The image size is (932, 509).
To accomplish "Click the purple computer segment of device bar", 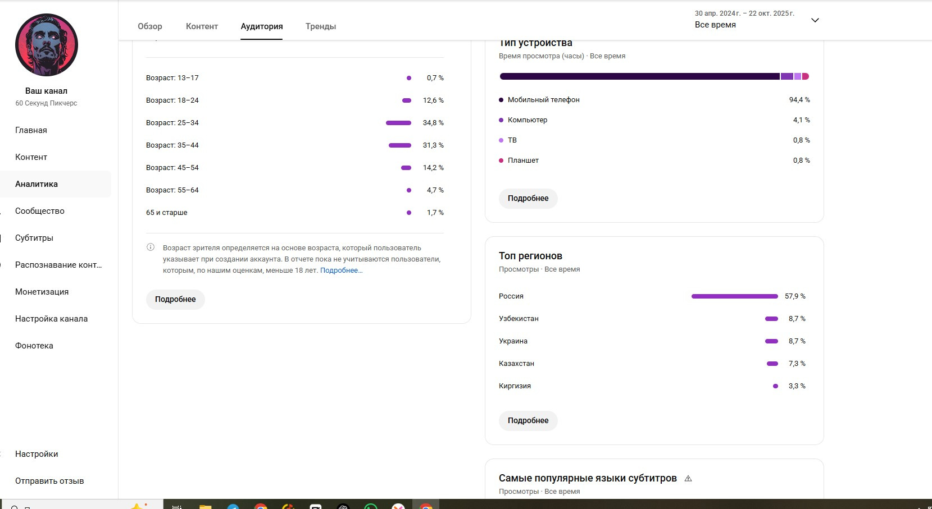I will 787,76.
